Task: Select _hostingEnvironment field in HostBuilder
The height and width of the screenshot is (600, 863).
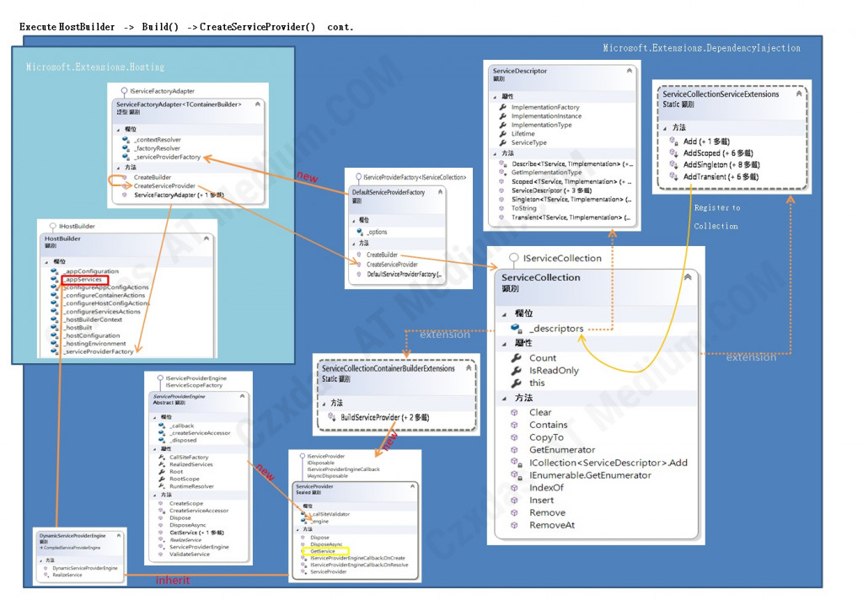Action: 94,344
